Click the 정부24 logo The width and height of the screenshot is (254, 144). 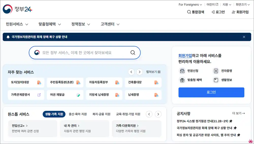(18, 9)
